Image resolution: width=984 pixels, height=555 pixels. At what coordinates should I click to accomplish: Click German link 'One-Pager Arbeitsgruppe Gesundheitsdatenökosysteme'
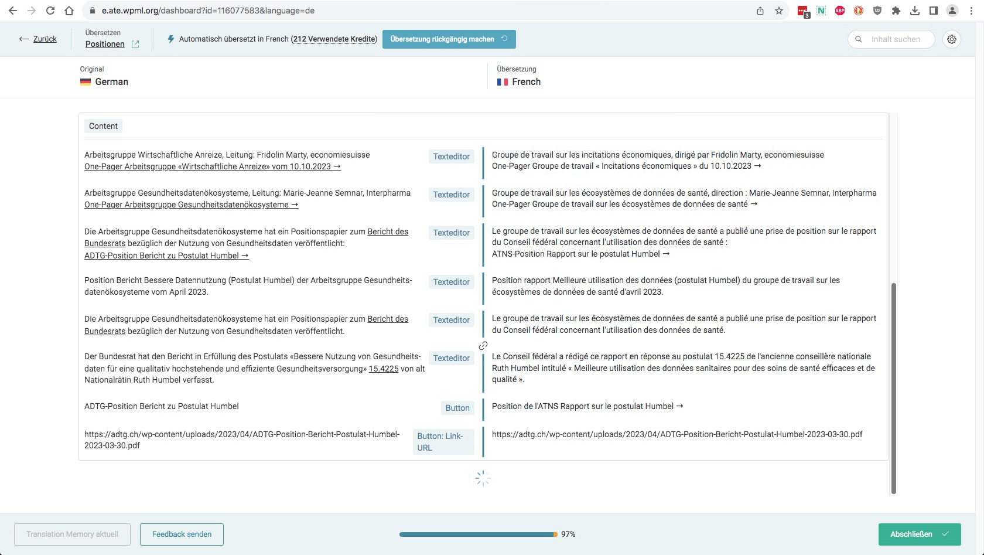point(192,205)
